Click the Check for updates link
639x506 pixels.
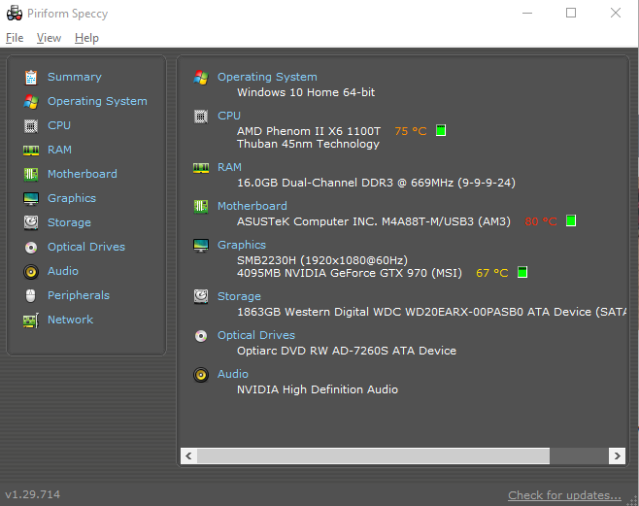(x=565, y=495)
